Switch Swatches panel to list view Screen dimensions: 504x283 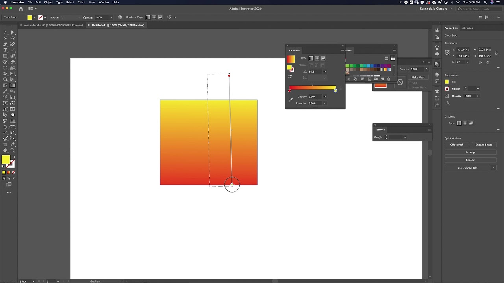[387, 58]
